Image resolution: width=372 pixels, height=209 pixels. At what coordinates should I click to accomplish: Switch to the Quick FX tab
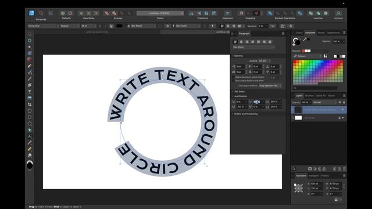(321, 96)
